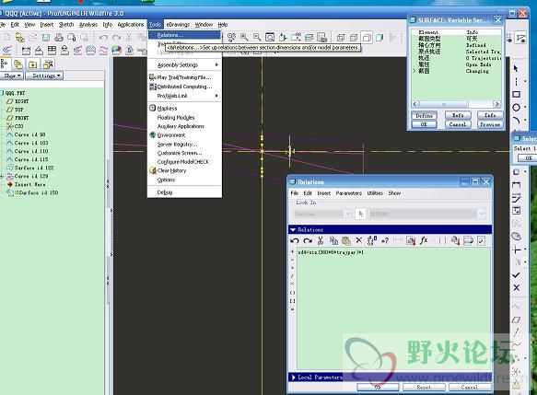Click Paste icon in Relations dialog
Image resolution: width=537 pixels, height=395 pixels.
click(x=346, y=240)
